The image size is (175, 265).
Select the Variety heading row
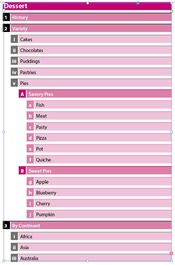(87, 28)
